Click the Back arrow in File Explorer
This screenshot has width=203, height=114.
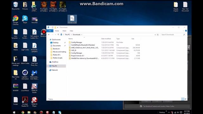tap(49, 35)
